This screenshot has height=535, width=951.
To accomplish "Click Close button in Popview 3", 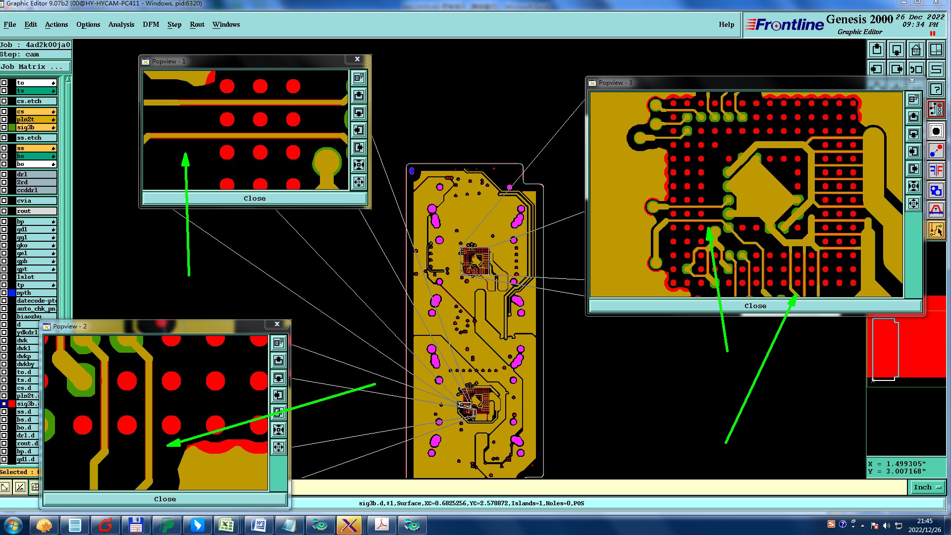I will 755,306.
